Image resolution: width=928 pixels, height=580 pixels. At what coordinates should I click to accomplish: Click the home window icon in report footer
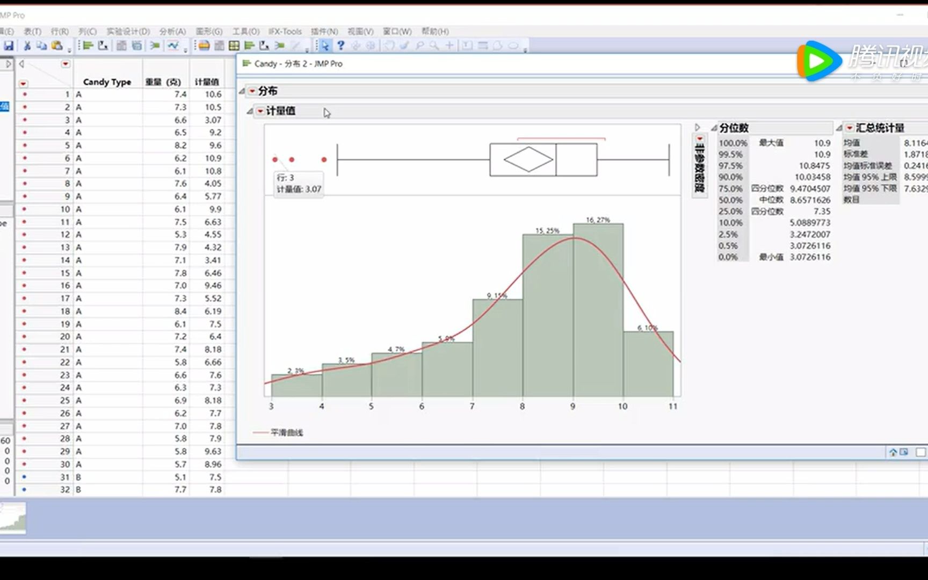point(893,453)
